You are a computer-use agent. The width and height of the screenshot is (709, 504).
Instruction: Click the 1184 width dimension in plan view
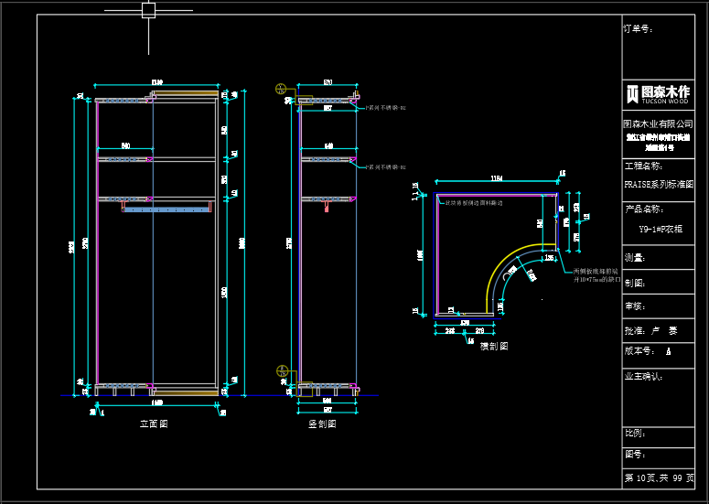[496, 177]
